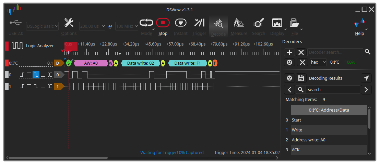Select either-edge trigger on channel 1
Viewport: 380px width, 165px height.
point(50,86)
